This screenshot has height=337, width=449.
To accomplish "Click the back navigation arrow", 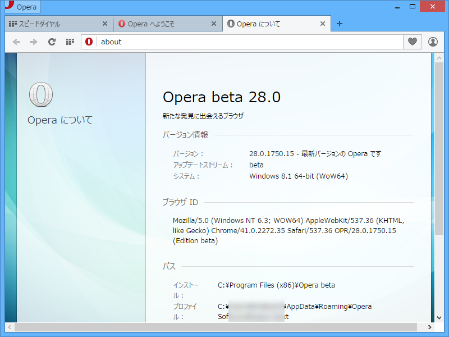I will tap(16, 42).
